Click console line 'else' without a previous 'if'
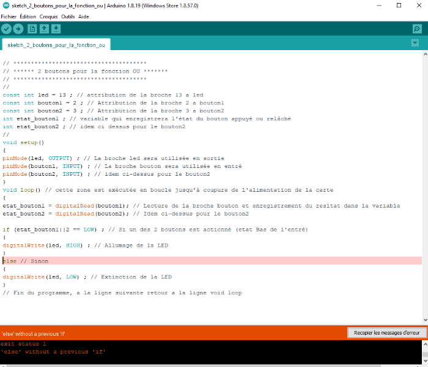 [x=53, y=352]
